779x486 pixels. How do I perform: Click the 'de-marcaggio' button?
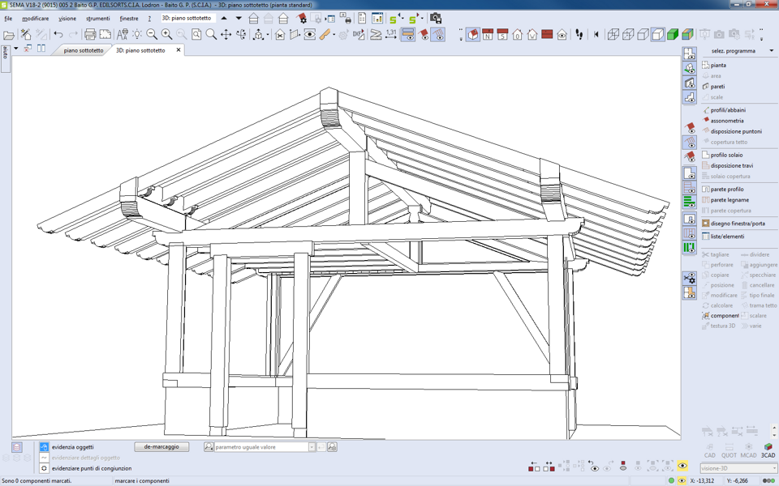161,447
